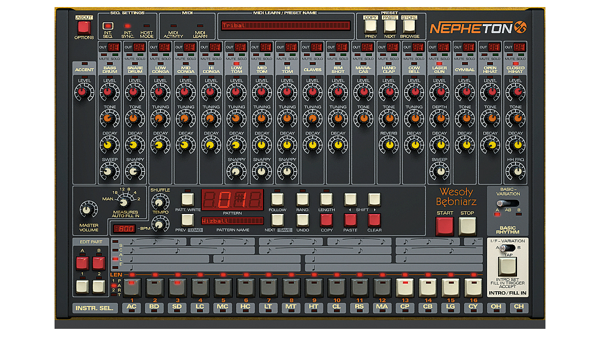
Task: Solo the Snare Drum channel
Action: (x=140, y=55)
